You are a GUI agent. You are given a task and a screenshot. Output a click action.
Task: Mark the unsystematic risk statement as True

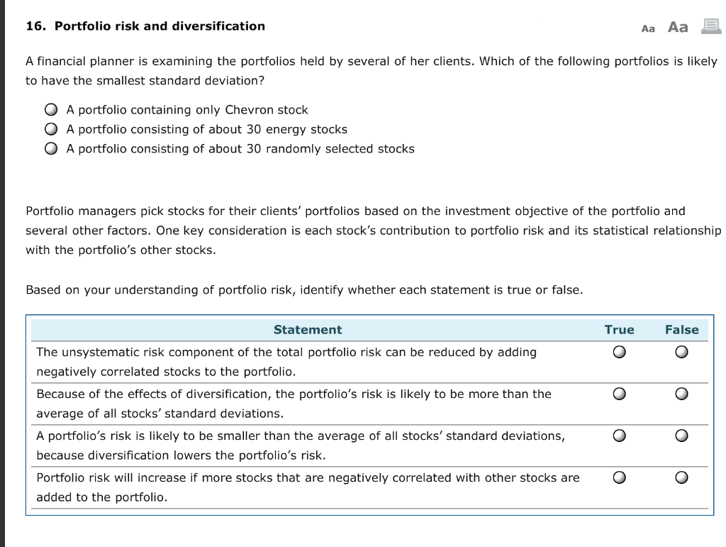point(619,351)
